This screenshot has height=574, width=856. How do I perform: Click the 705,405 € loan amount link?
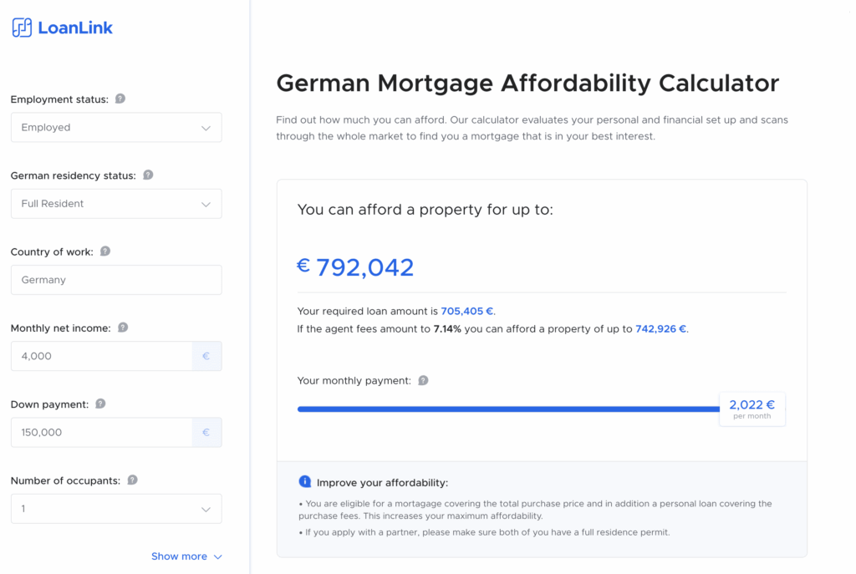click(466, 311)
